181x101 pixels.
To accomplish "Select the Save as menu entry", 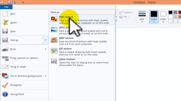I will (22, 40).
